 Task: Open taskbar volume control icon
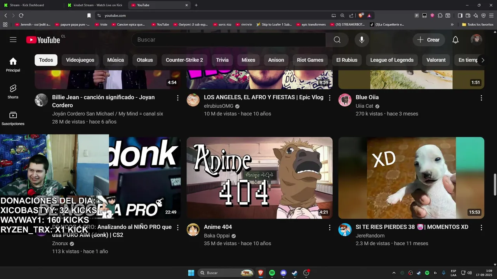469,273
